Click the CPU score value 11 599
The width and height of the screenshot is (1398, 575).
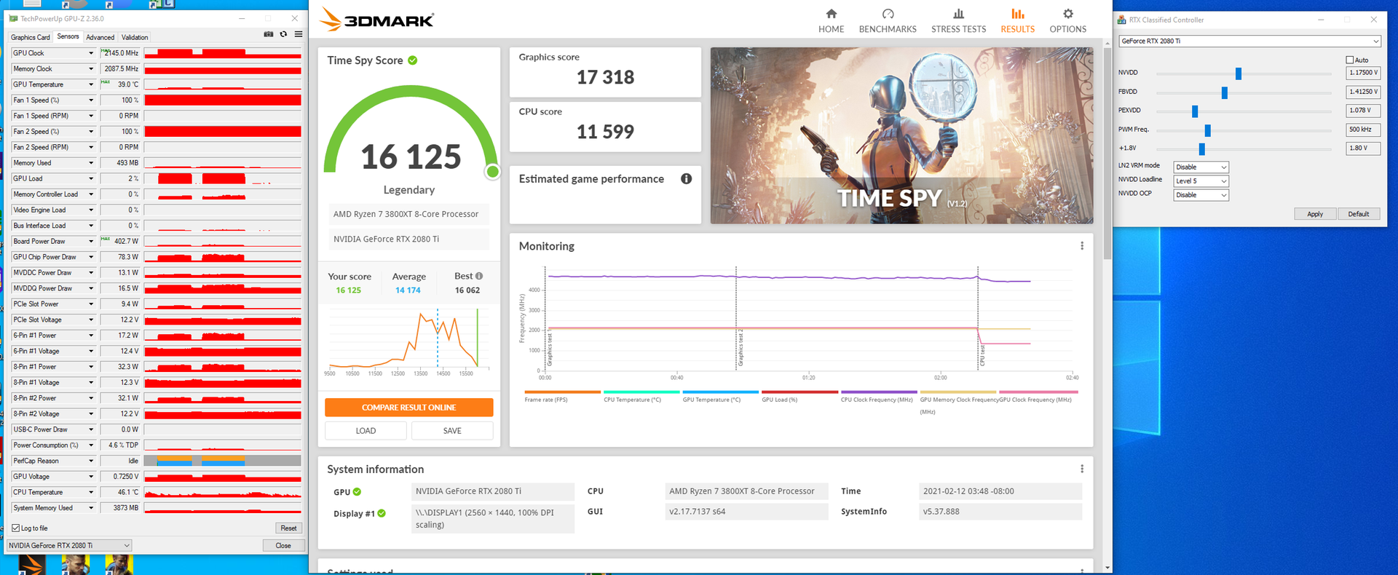tap(605, 132)
